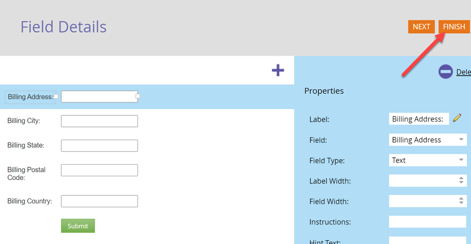Click the Billing Country text field
The image size is (471, 244).
100,201
